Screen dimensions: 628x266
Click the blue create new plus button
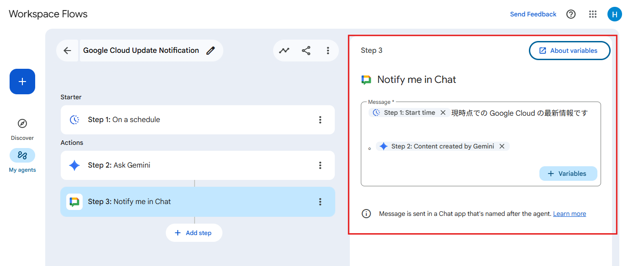click(22, 82)
